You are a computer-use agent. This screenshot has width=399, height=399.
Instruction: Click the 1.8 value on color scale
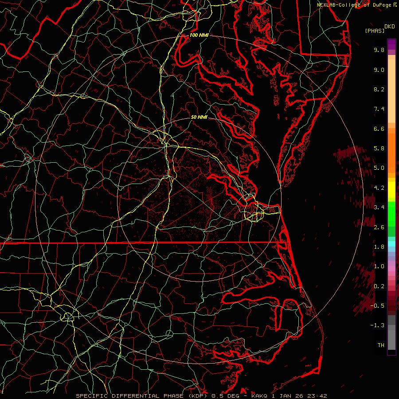point(379,247)
